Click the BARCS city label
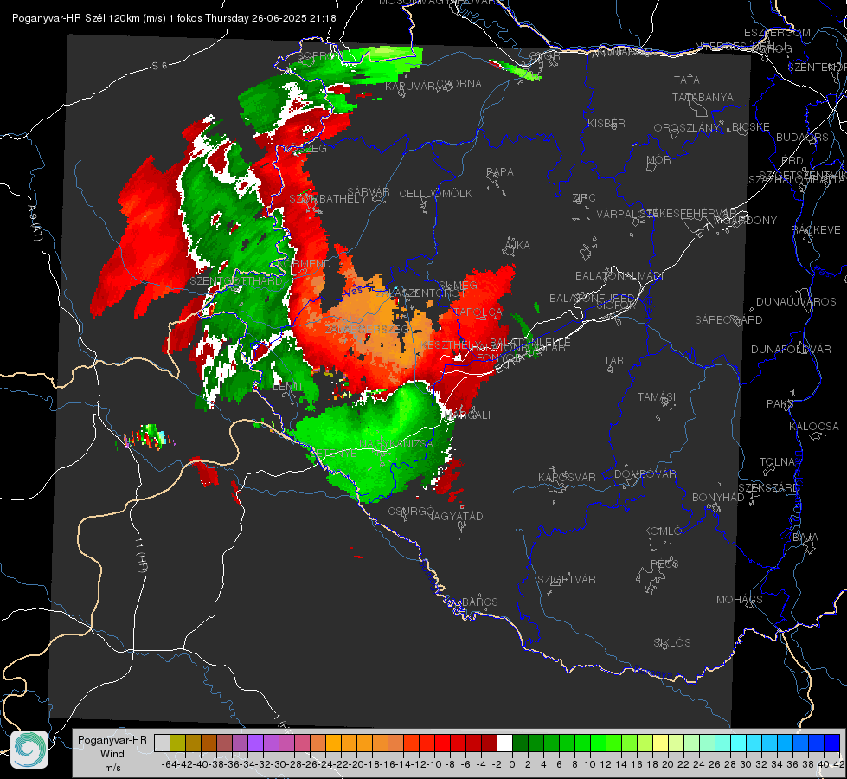 pyautogui.click(x=479, y=602)
